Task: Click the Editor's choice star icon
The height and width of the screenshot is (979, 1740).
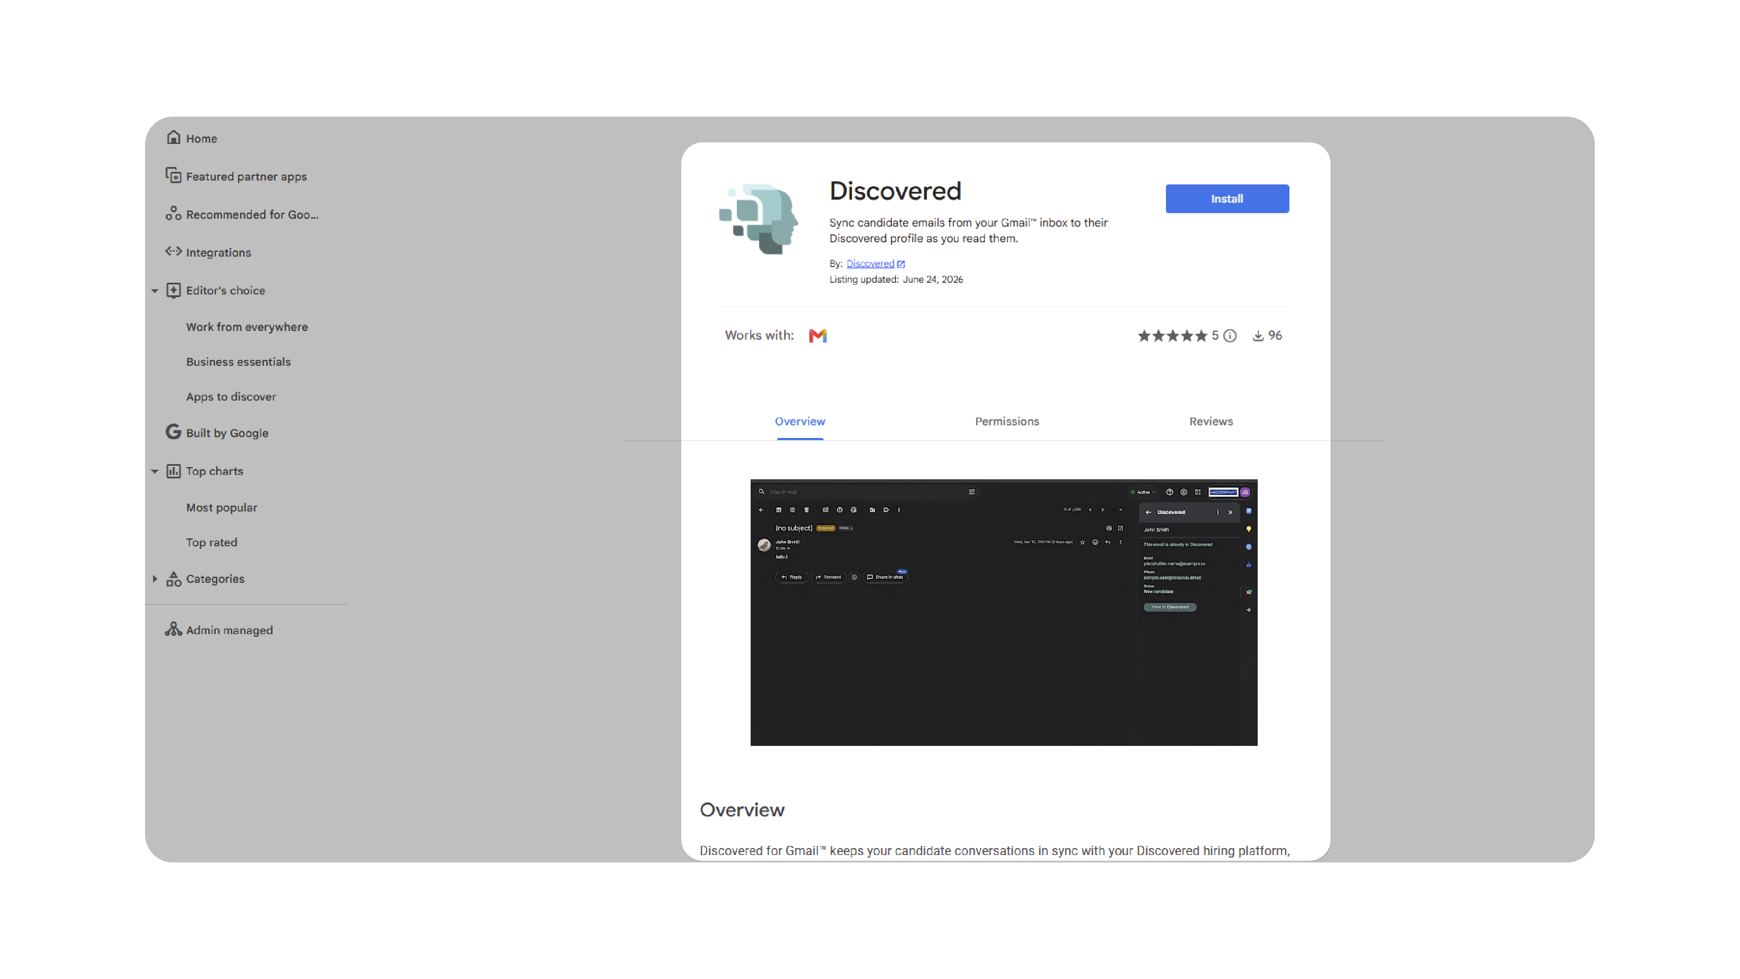Action: 174,290
